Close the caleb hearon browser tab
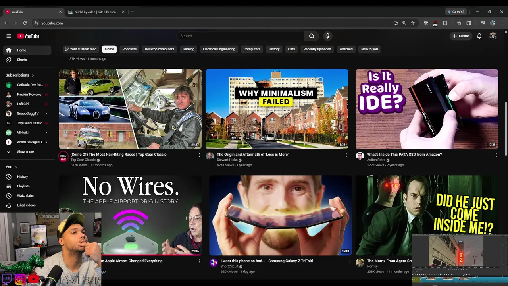 click(123, 12)
